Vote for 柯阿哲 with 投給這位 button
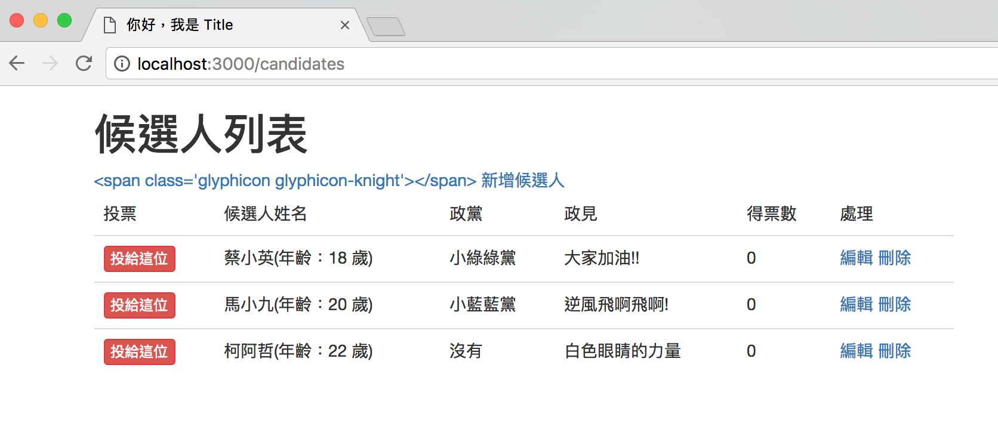 (139, 352)
